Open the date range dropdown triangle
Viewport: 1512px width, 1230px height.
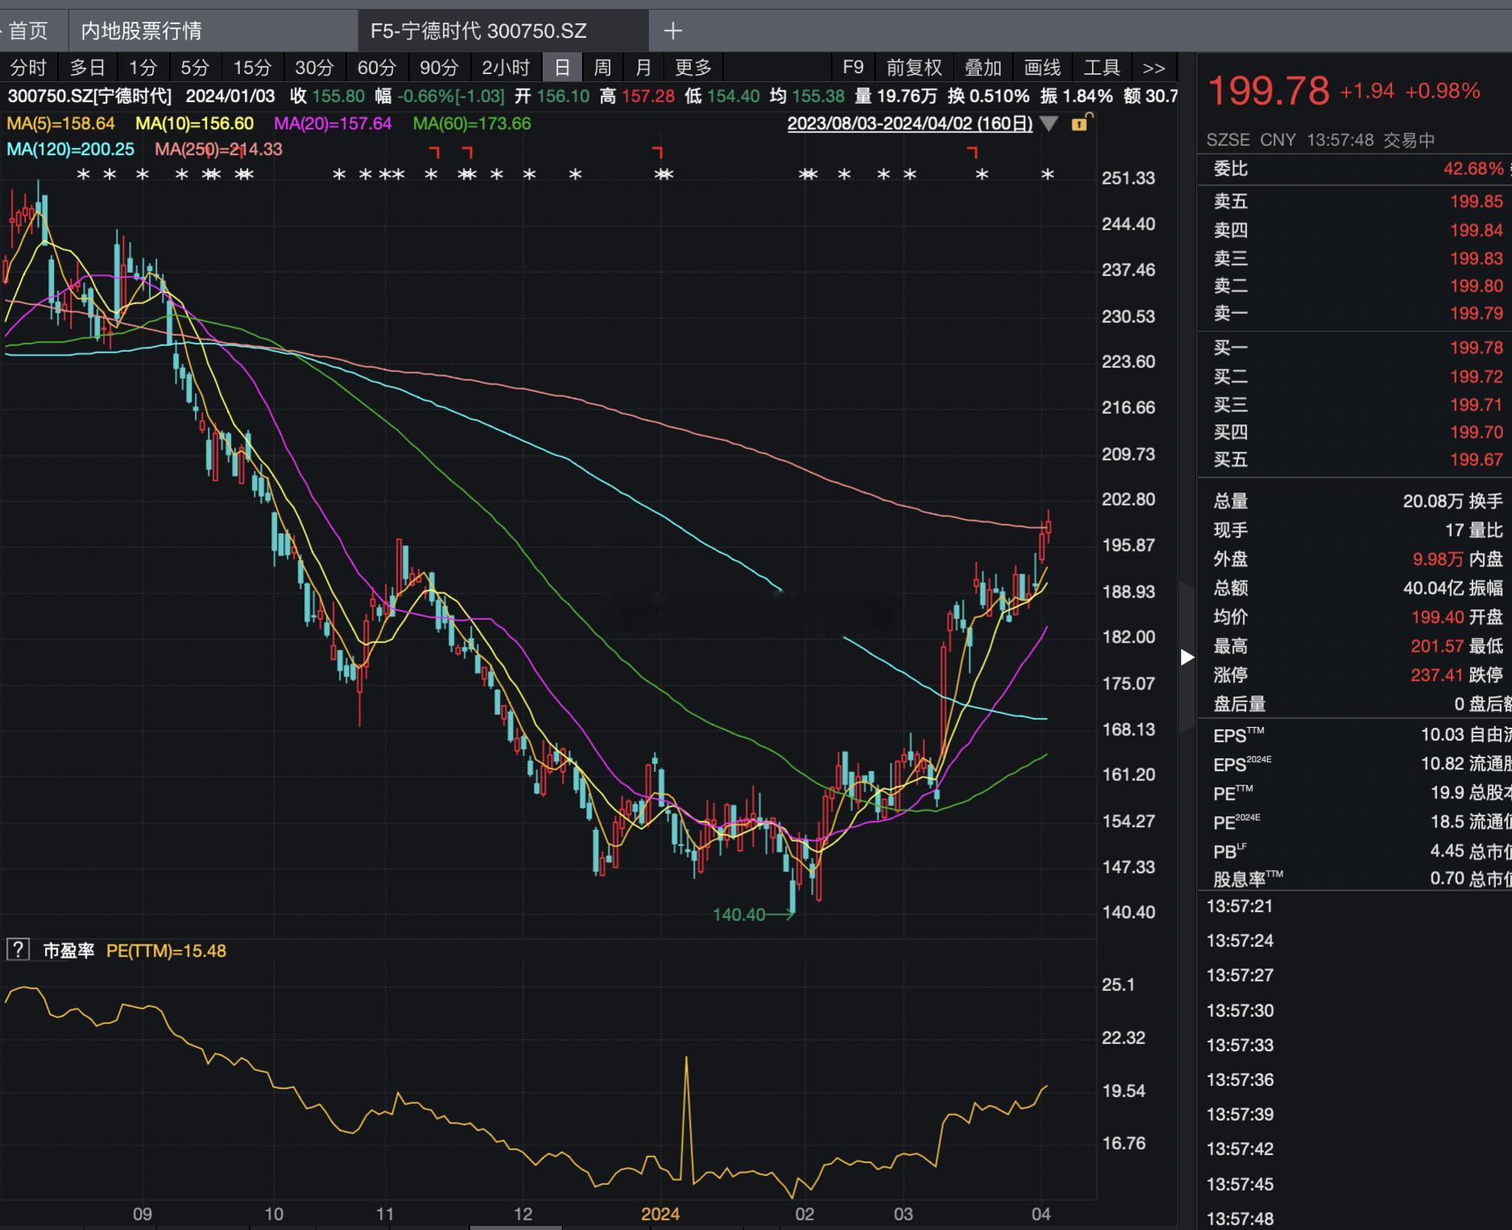[x=1049, y=124]
